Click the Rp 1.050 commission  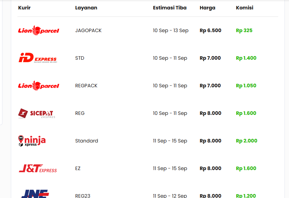(246, 86)
